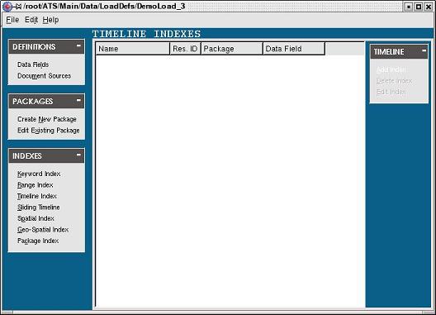Open the Range Index page
The image size is (436, 315).
pyautogui.click(x=35, y=185)
